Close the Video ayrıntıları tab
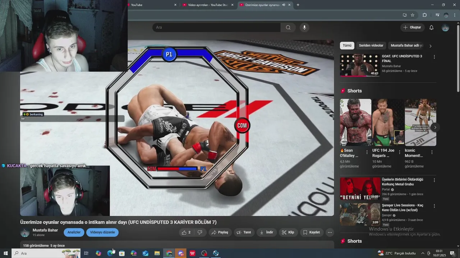 click(x=233, y=5)
